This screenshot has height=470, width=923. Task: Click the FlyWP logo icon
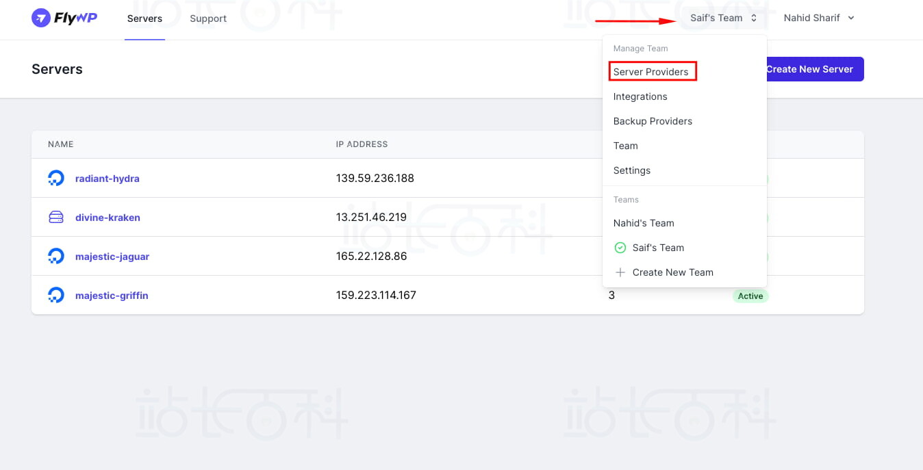click(x=41, y=18)
